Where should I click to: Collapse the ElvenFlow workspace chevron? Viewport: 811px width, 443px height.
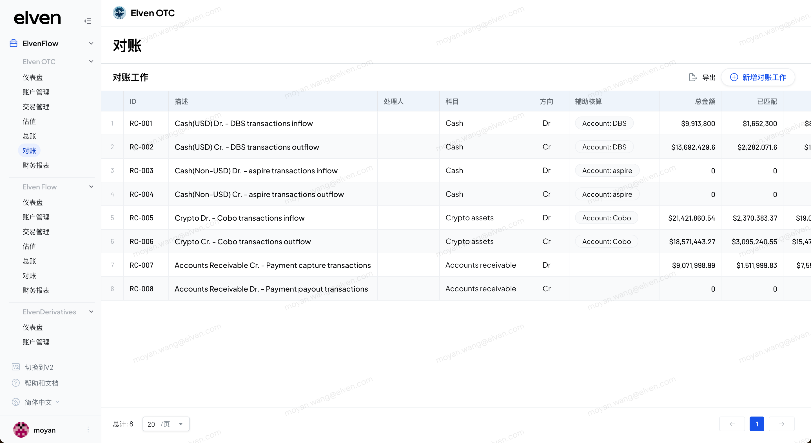91,43
